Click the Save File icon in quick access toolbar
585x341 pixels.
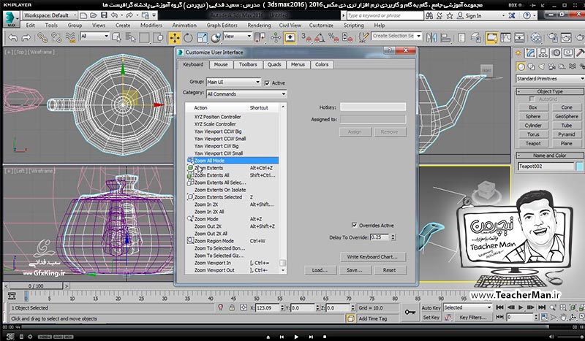click(x=104, y=15)
